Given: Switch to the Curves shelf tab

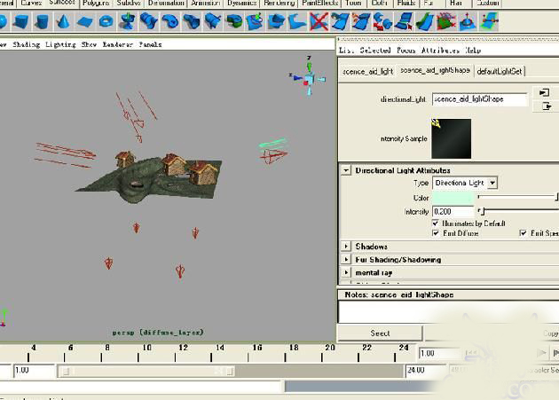Looking at the screenshot, I should [31, 4].
